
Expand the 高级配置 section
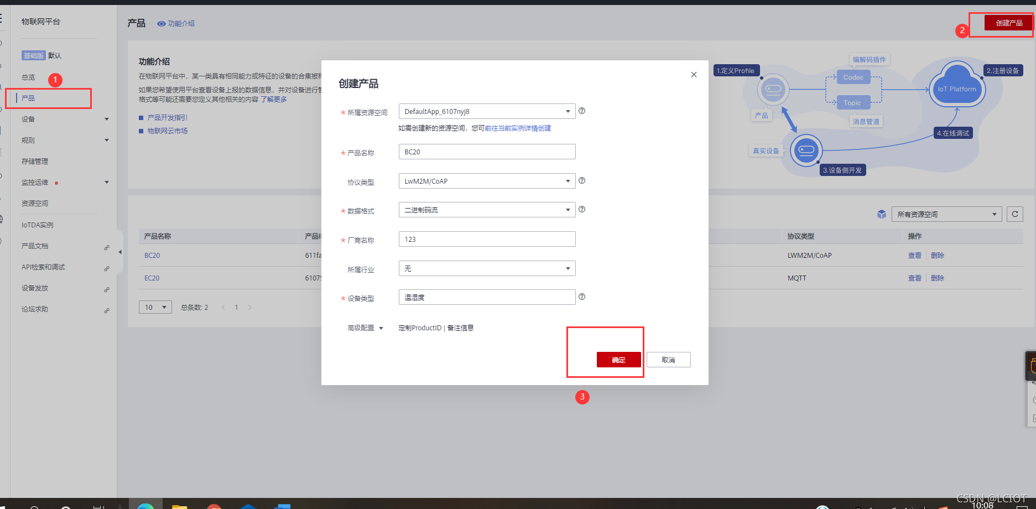click(365, 328)
